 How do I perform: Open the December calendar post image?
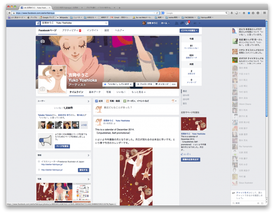pos(136,177)
